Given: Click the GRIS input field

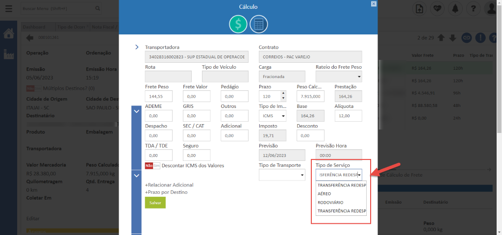Looking at the screenshot, I should (x=197, y=116).
